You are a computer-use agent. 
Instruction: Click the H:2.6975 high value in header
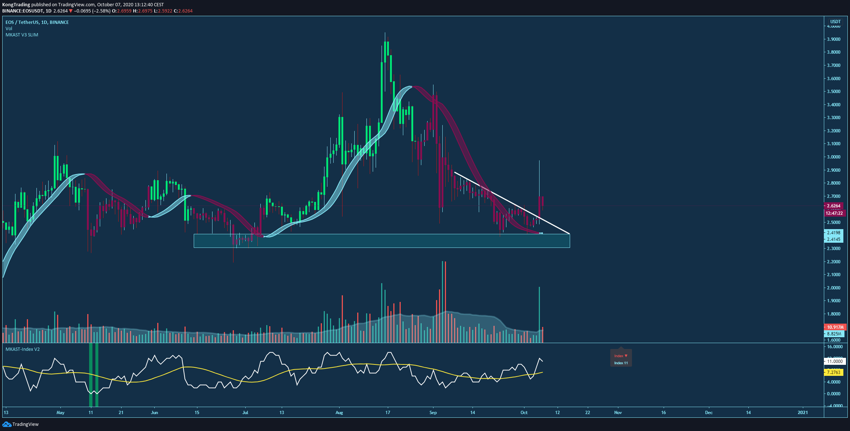[x=143, y=11]
